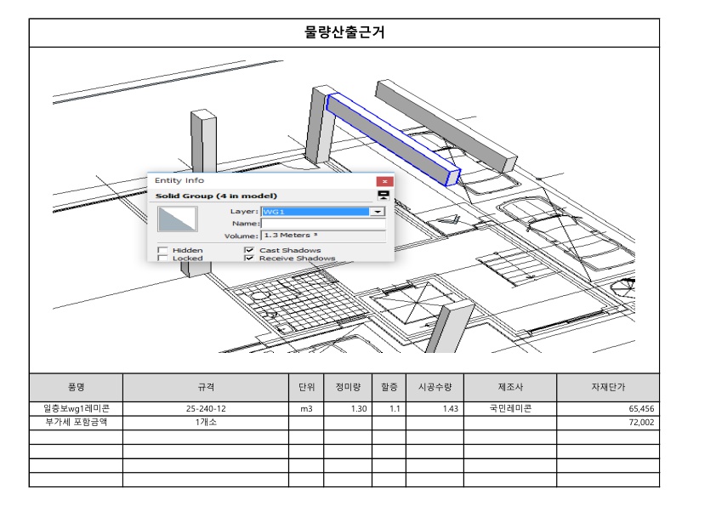The height and width of the screenshot is (506, 716).
Task: Click the 시공수량 column header
Action: pos(435,387)
